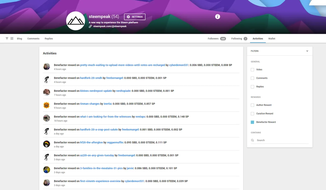Open hardfork-20-a-crap-post-salute link
This screenshot has width=326, height=190.
(x=99, y=130)
